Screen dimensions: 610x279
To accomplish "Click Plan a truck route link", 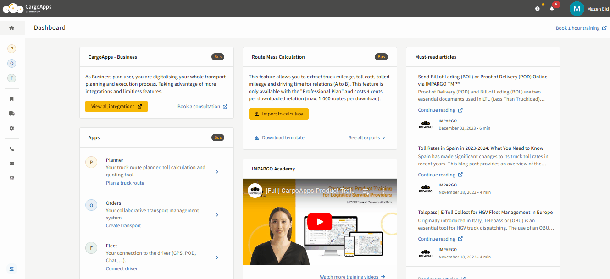I will (125, 183).
